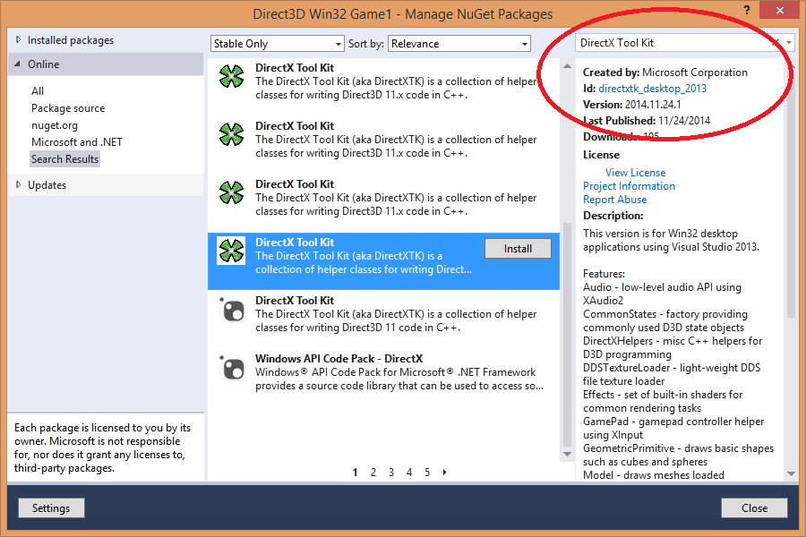The image size is (806, 537).
Task: Click package list scrollbar down arrow
Action: point(567,454)
